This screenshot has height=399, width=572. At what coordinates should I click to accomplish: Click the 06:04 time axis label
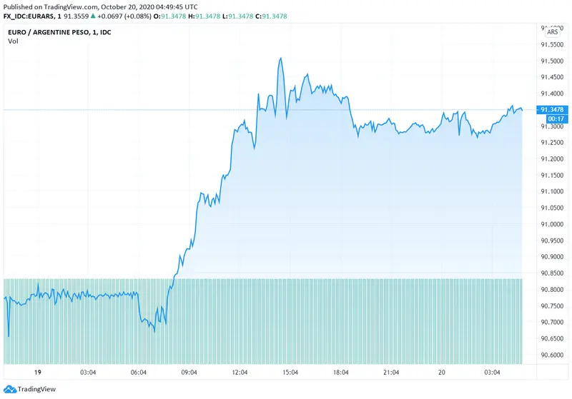139,372
